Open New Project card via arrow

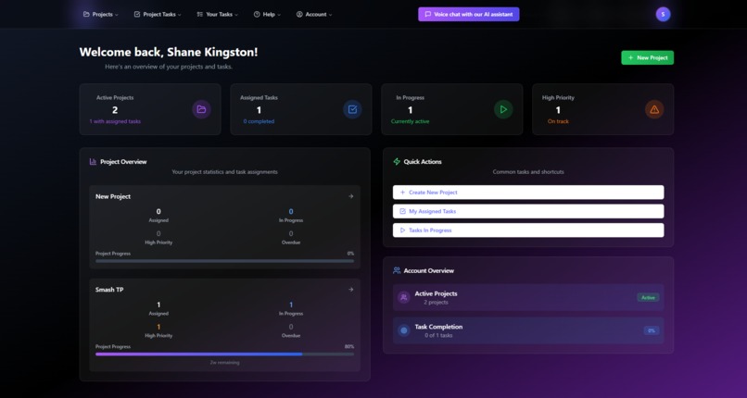pos(351,196)
